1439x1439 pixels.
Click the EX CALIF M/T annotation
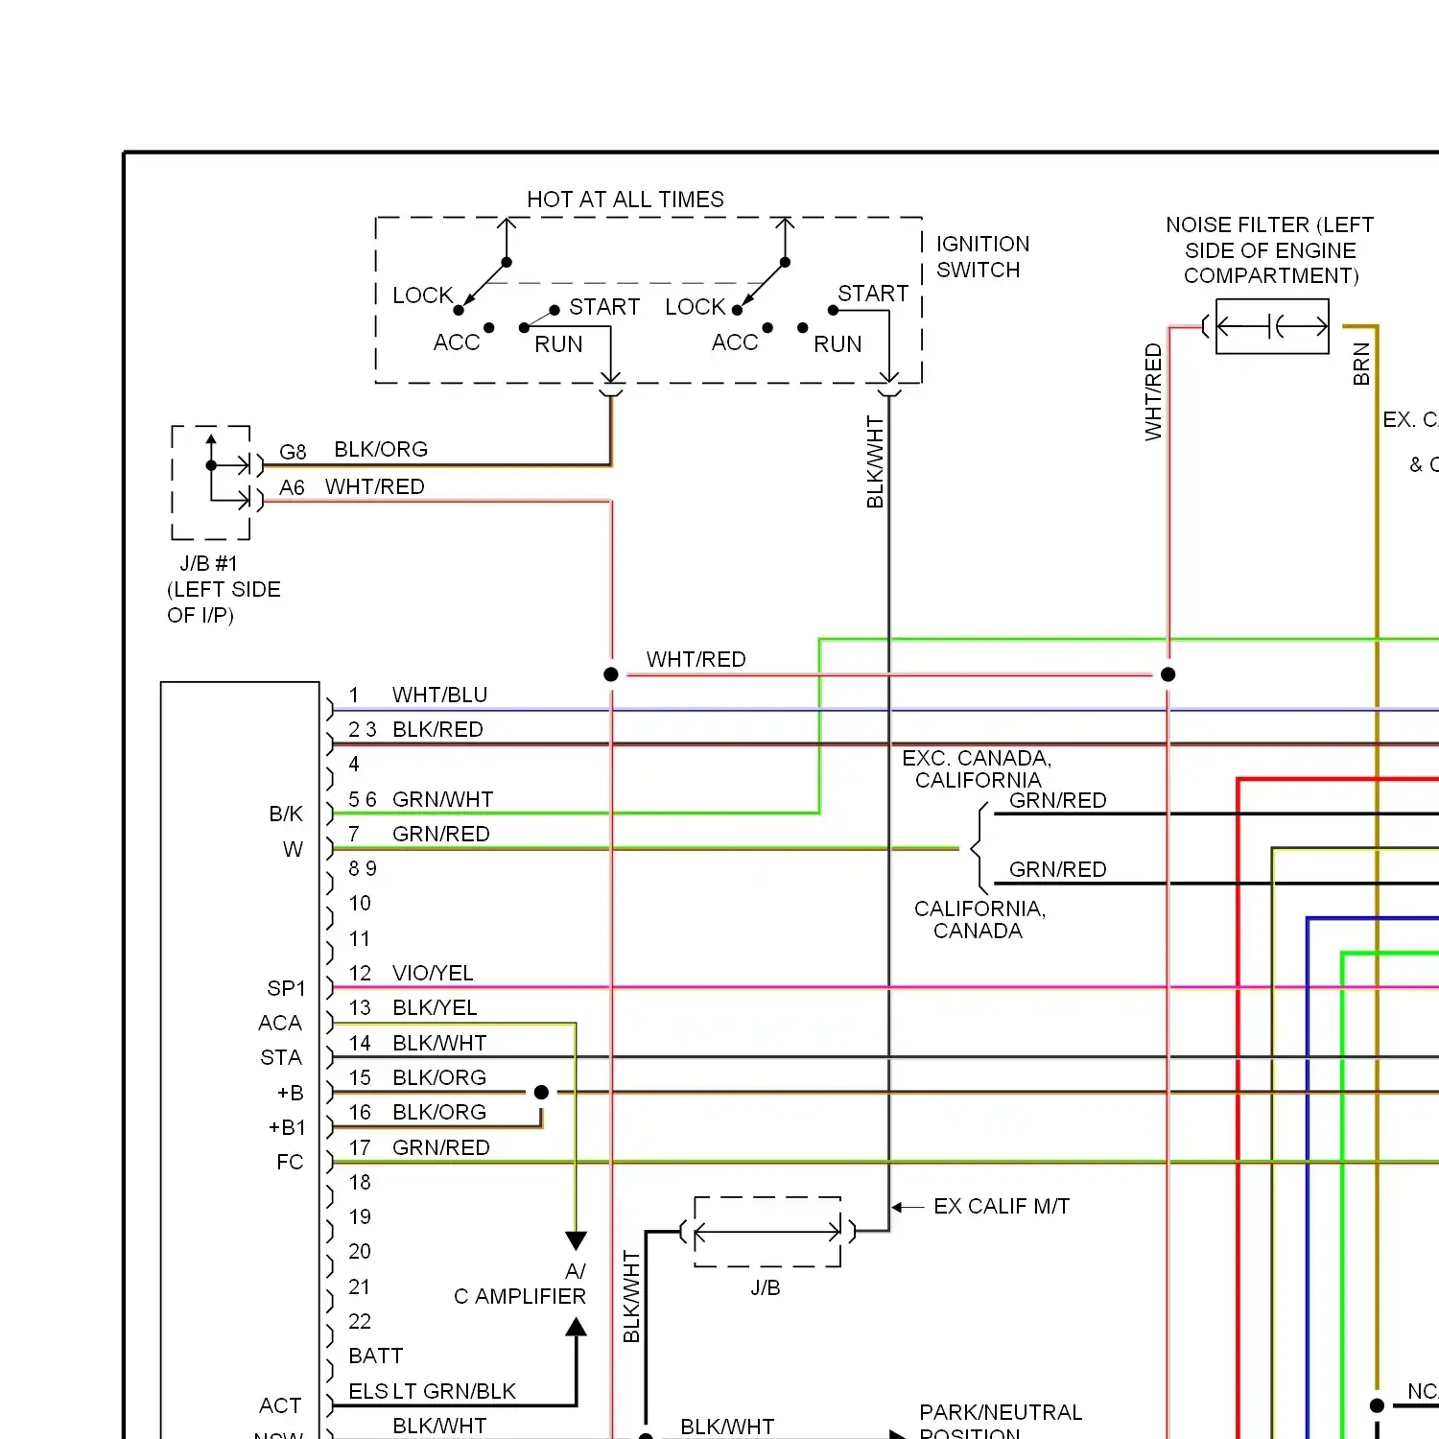[x=1002, y=1206]
